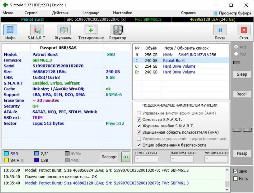Open the S.M.A.R.T toolbar icon
Viewport: 254px width, 193px height.
tap(37, 30)
